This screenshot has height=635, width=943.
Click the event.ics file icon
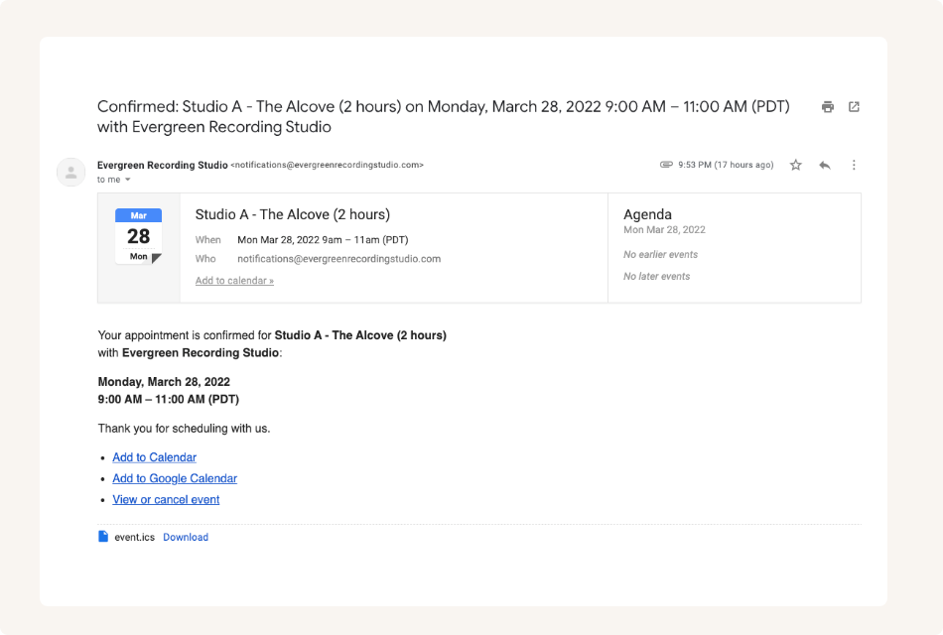click(x=103, y=537)
